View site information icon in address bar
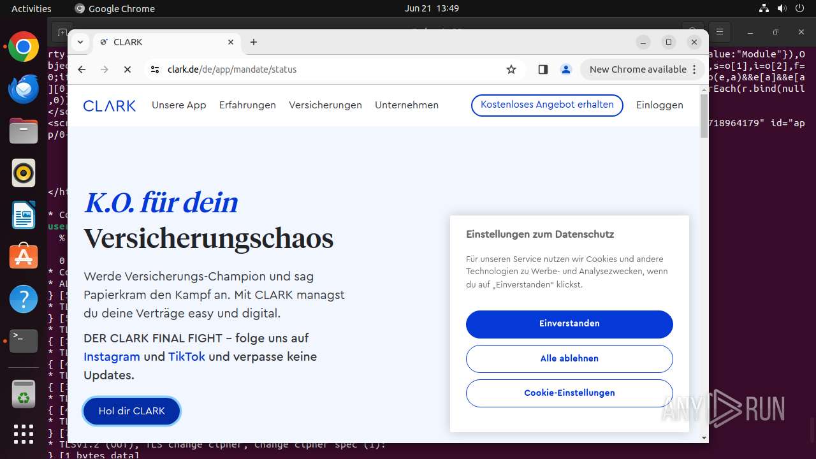 click(155, 69)
